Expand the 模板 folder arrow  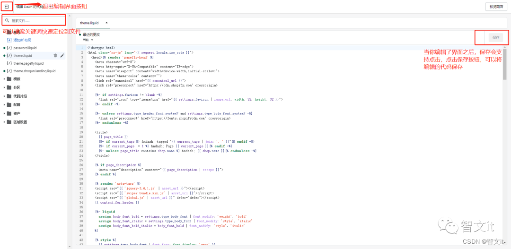(x=4, y=79)
